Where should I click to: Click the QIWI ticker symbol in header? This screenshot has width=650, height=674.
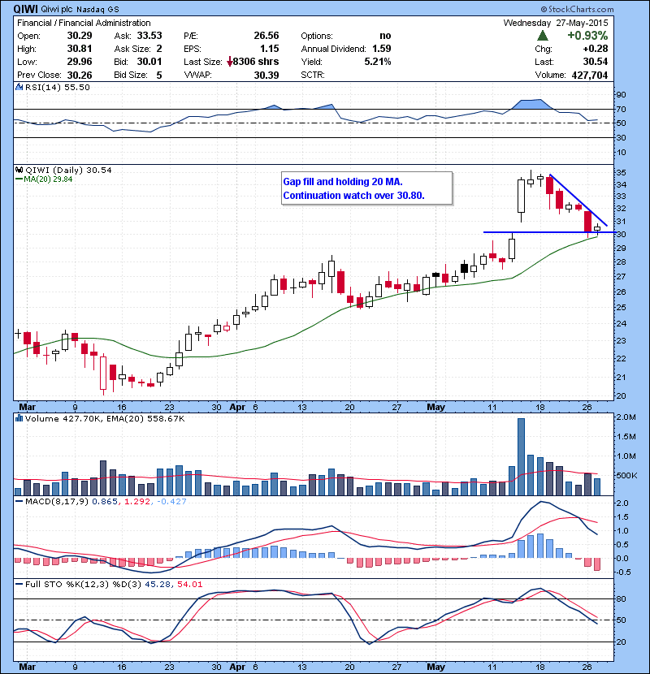(25, 9)
